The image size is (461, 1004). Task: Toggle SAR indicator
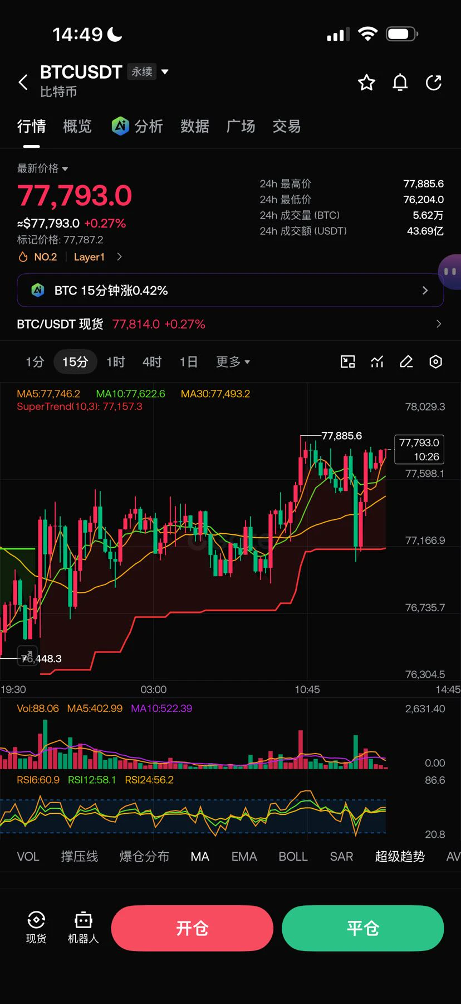click(x=341, y=857)
